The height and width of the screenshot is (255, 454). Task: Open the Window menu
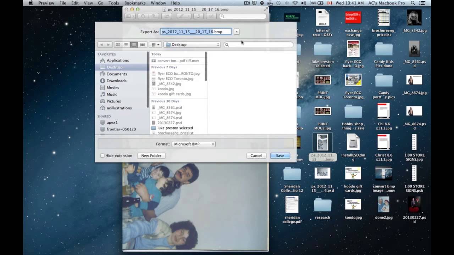click(159, 3)
